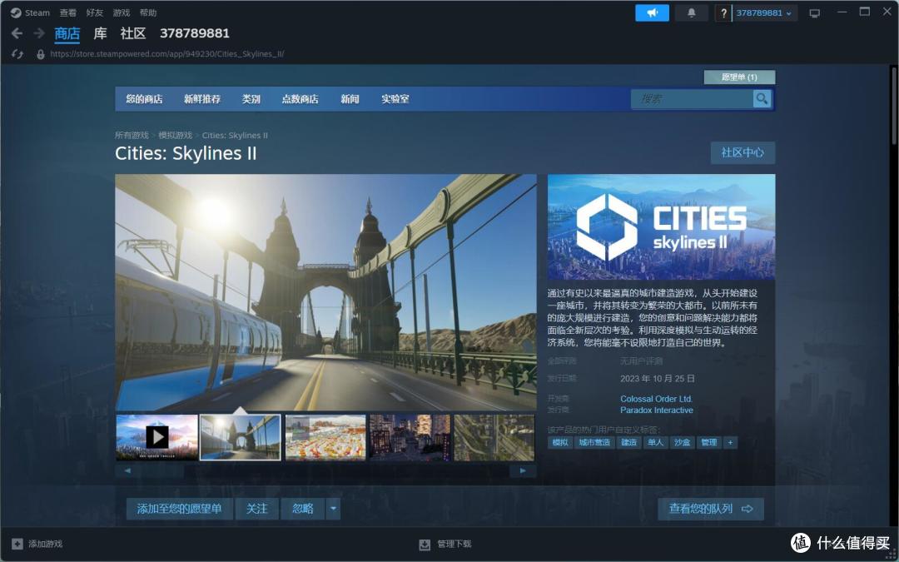Viewport: 899px width, 562px height.
Task: Open the Steam menu
Action: pyautogui.click(x=37, y=12)
